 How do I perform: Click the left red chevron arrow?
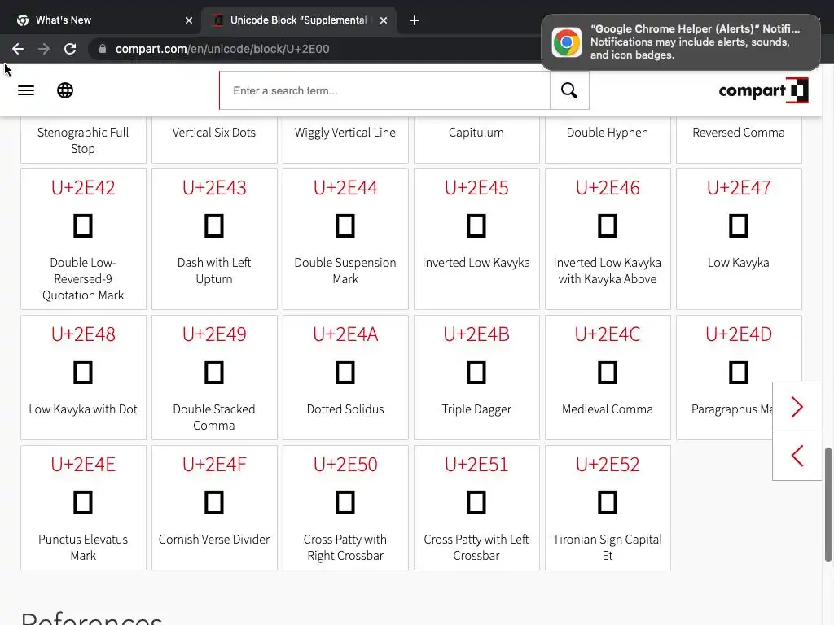(797, 456)
